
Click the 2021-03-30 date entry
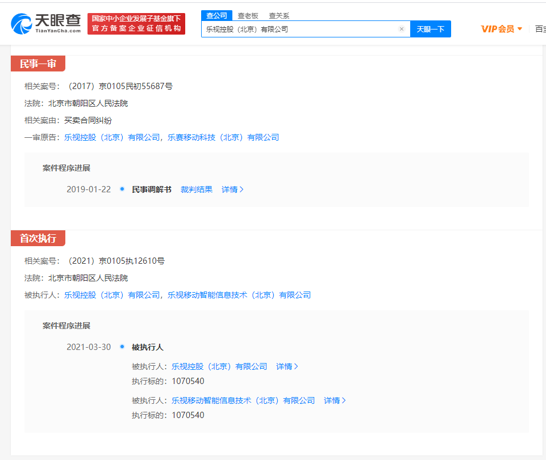point(89,347)
